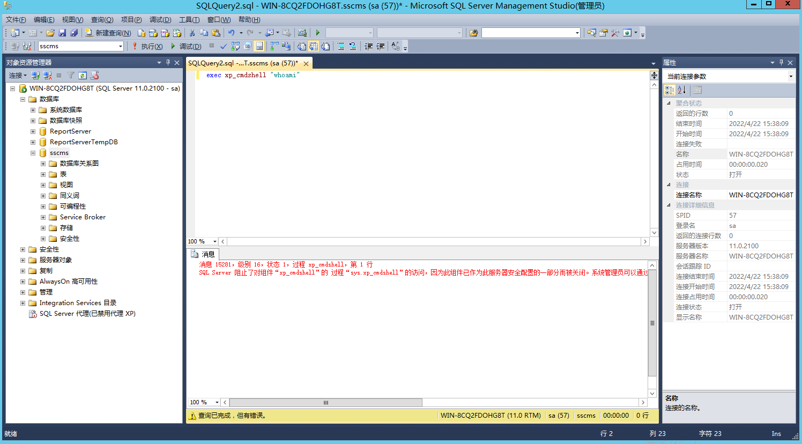Expand the ReportServer database node
This screenshot has width=802, height=444.
(33, 131)
